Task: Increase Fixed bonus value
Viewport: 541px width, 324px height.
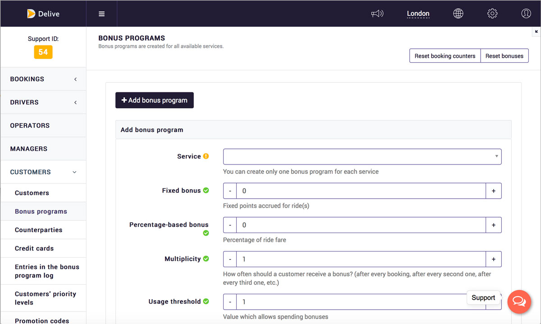Action: point(493,191)
